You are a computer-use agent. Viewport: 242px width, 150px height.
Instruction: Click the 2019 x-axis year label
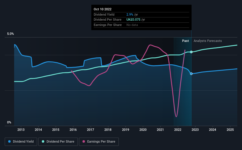tap(126, 130)
